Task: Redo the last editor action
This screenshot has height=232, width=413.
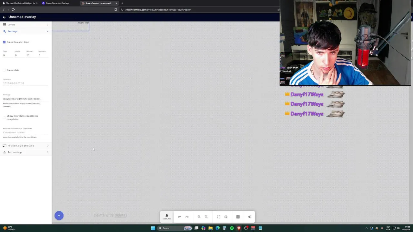Action: [187, 217]
